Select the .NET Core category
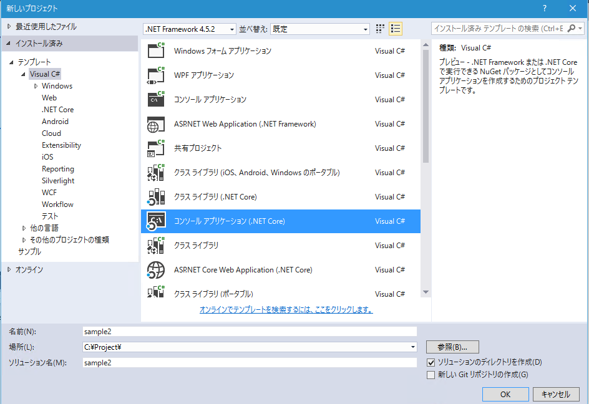Screen dimensions: 589x404 tap(57, 110)
